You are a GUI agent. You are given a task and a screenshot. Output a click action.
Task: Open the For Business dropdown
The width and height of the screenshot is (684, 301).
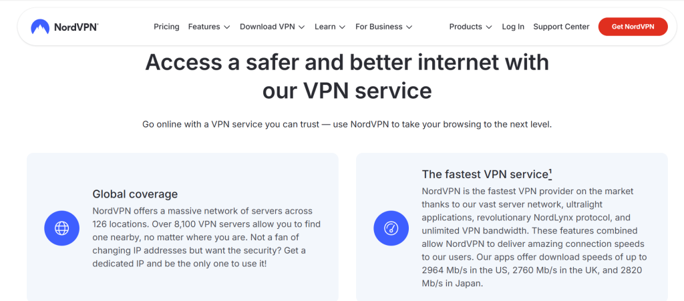point(383,27)
